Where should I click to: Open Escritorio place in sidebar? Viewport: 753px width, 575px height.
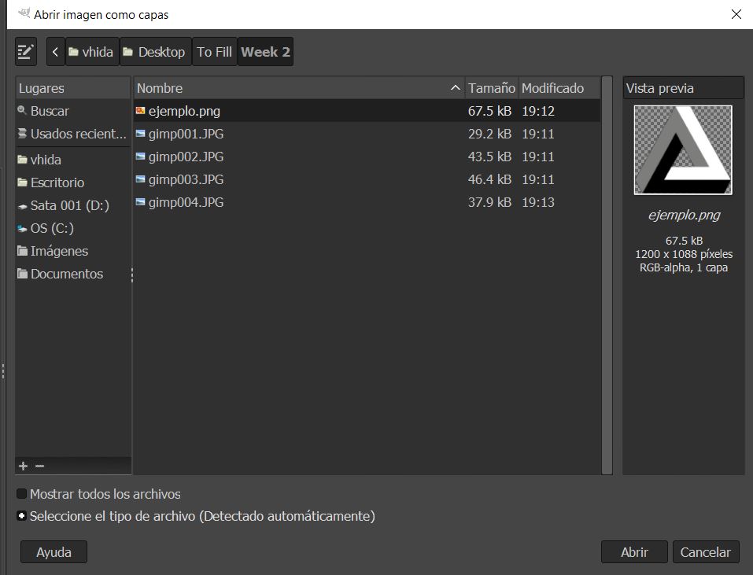pos(72,182)
